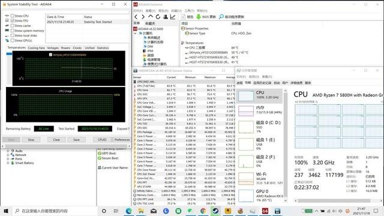Click the refresh icon in AIDA64 toolbar
Screen dimensions: 384x216
158,17
